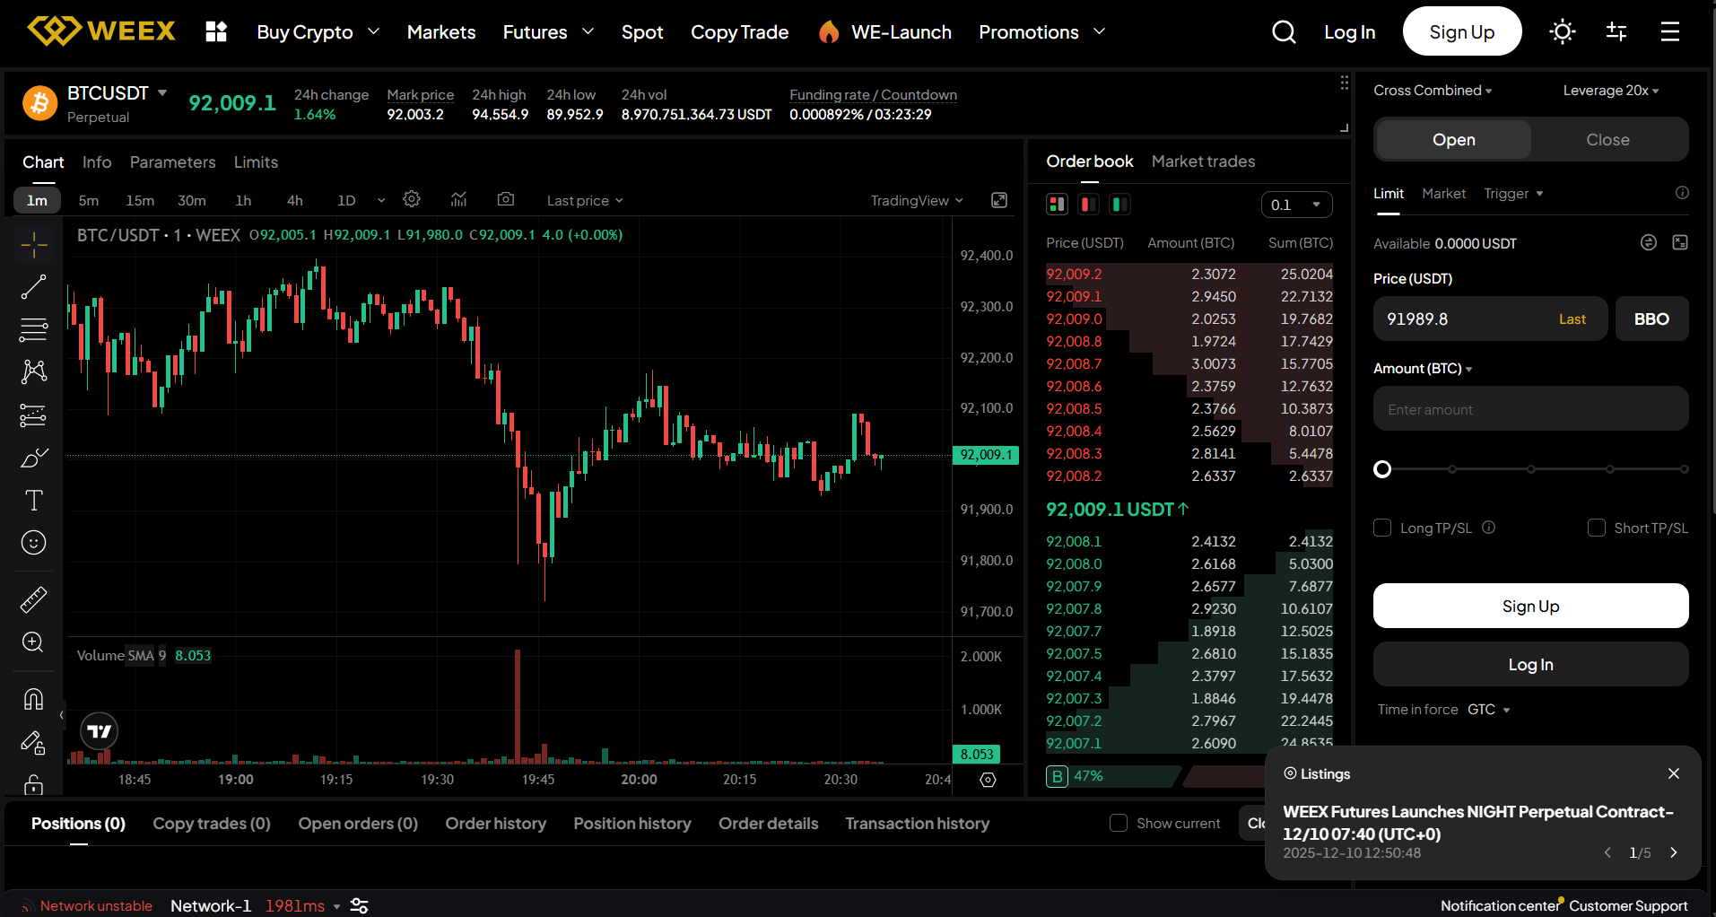The width and height of the screenshot is (1716, 917).
Task: Toggle the Show current filter
Action: tap(1118, 823)
